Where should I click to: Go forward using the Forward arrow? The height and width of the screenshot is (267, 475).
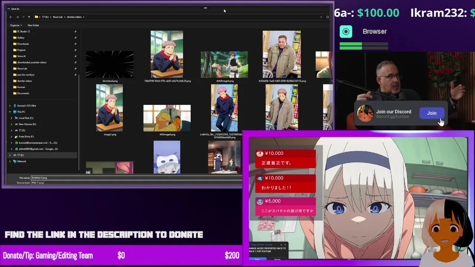17,17
